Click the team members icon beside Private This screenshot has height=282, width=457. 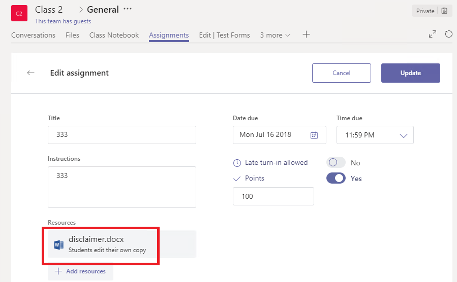click(x=444, y=11)
